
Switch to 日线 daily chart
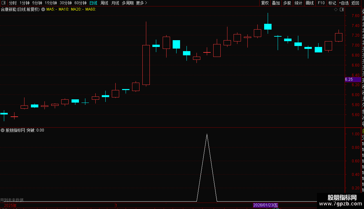93,3
